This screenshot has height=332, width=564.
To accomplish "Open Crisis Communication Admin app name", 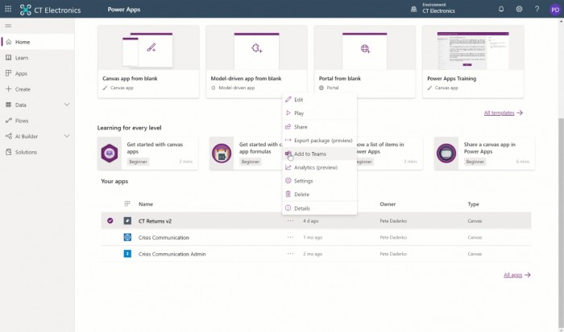I will (x=172, y=254).
